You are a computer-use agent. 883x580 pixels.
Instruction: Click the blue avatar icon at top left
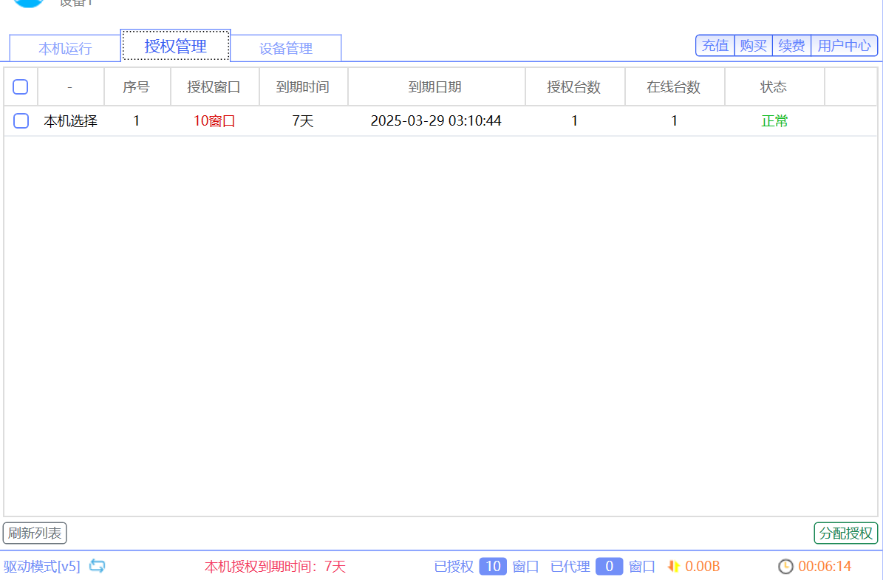pyautogui.click(x=30, y=2)
